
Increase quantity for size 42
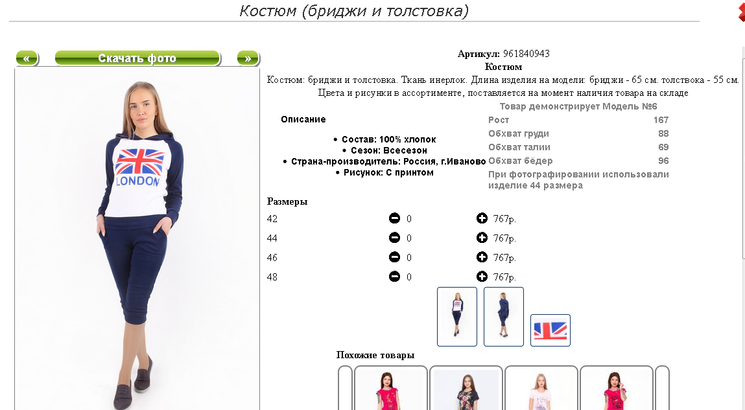(x=482, y=218)
